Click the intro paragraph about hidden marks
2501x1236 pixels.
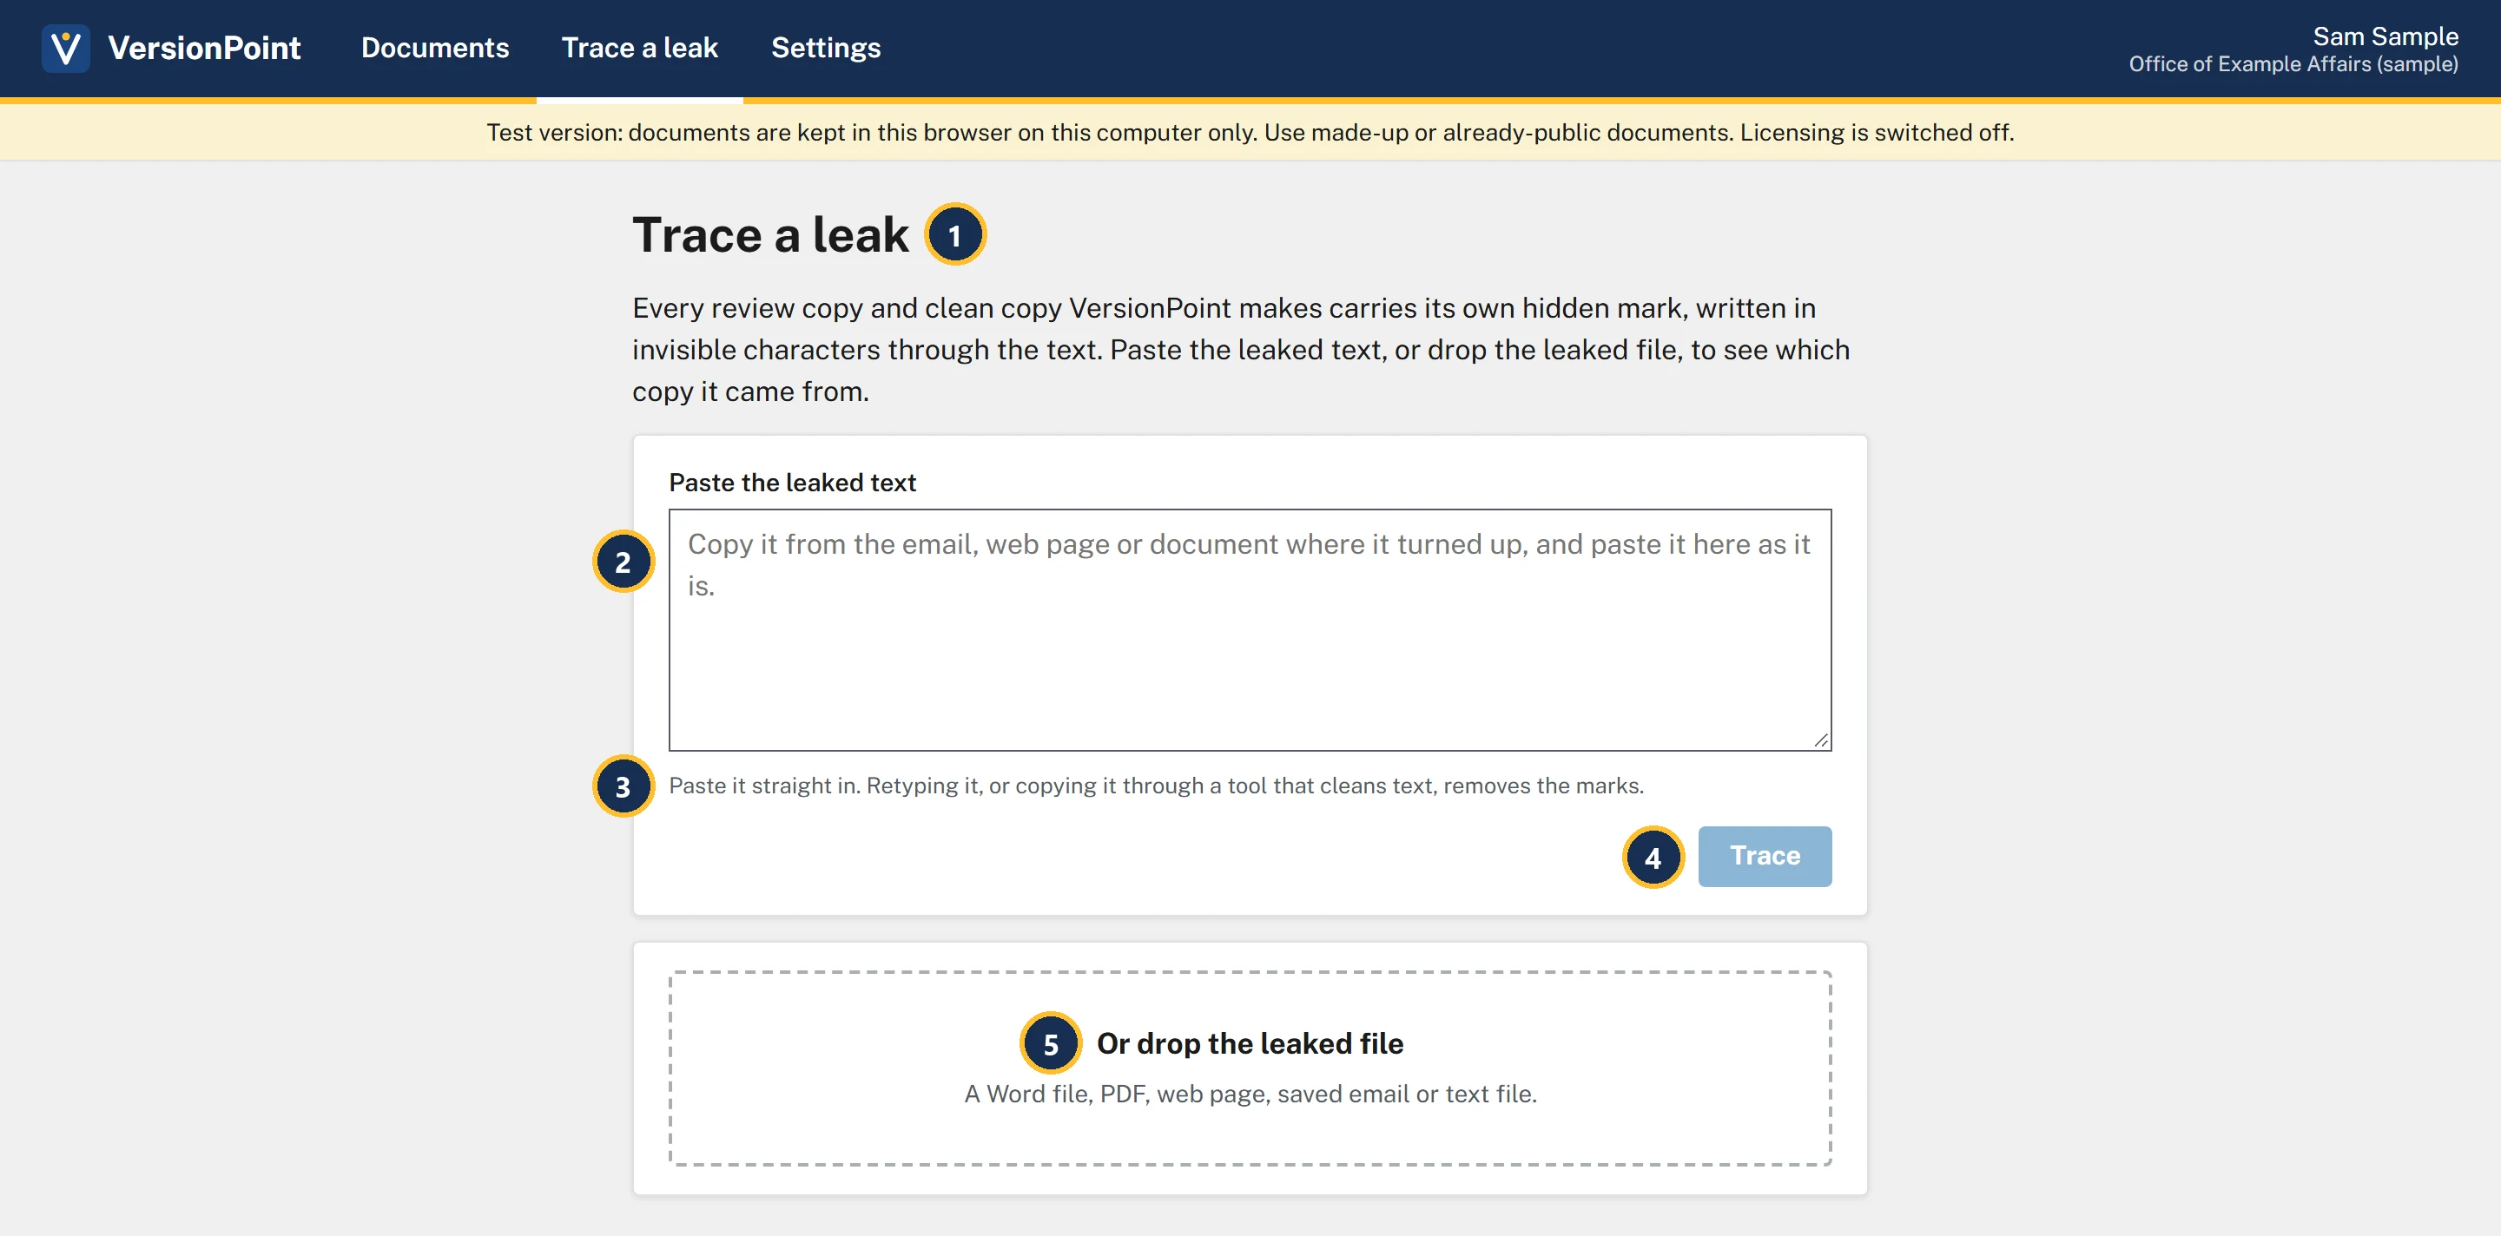point(1241,349)
